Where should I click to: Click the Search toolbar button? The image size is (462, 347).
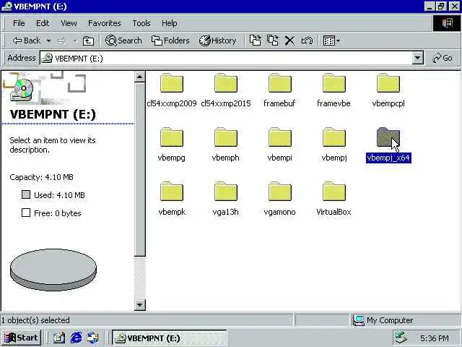click(123, 40)
